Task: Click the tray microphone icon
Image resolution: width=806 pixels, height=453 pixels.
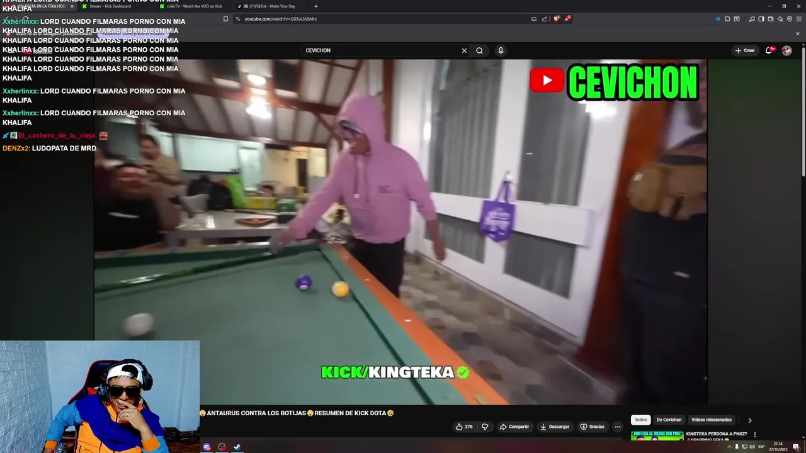Action: point(737,447)
